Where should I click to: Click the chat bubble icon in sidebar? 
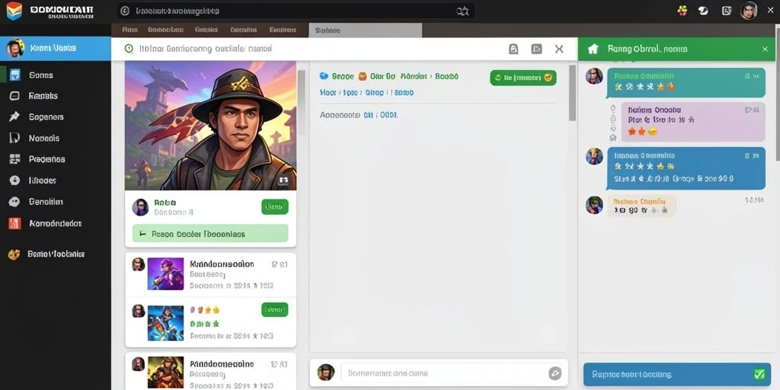pos(14,201)
